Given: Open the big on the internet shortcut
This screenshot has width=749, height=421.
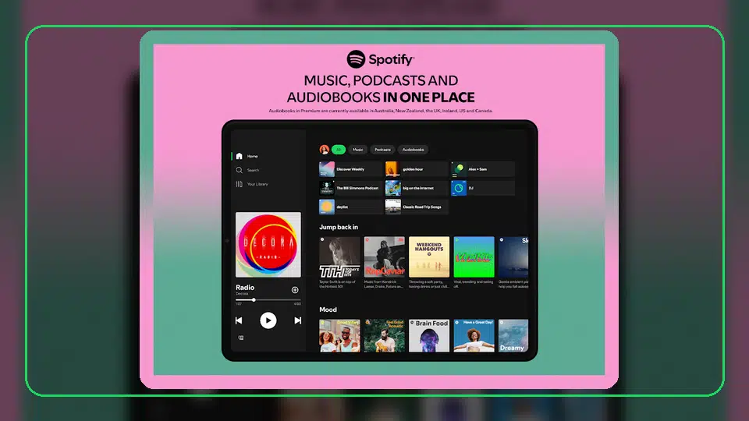Looking at the screenshot, I should [x=417, y=188].
